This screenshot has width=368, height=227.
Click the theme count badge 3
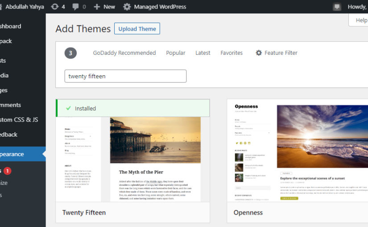[x=70, y=53]
